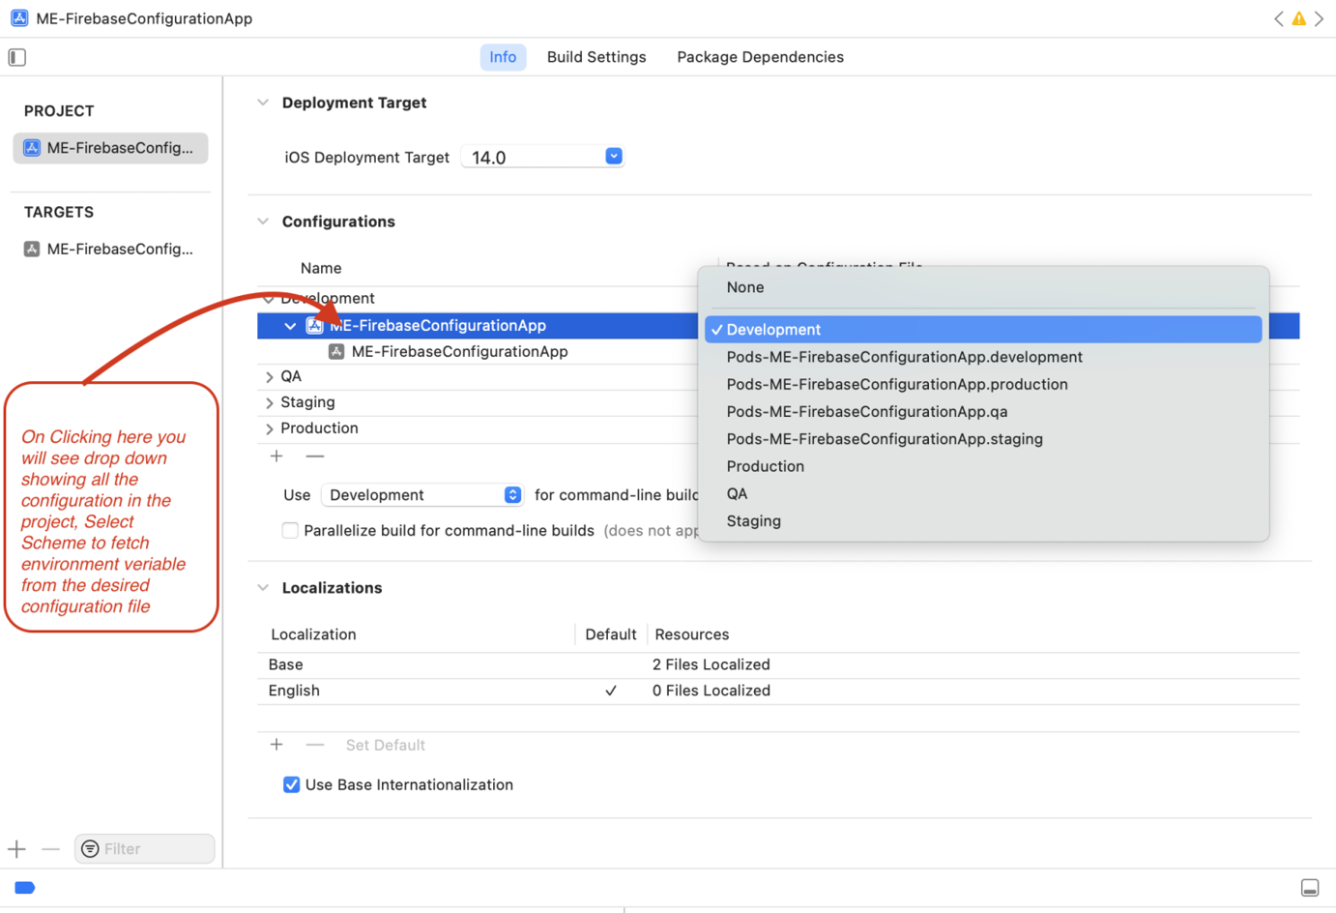Click Xcode project icon in the title bar

point(19,18)
